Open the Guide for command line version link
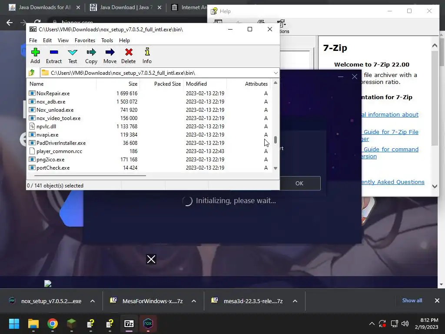The height and width of the screenshot is (334, 445). pyautogui.click(x=391, y=153)
